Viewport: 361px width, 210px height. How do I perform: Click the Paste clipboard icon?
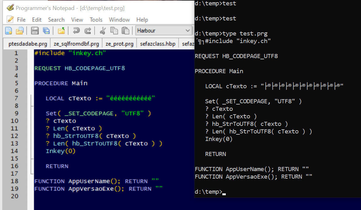click(125, 30)
